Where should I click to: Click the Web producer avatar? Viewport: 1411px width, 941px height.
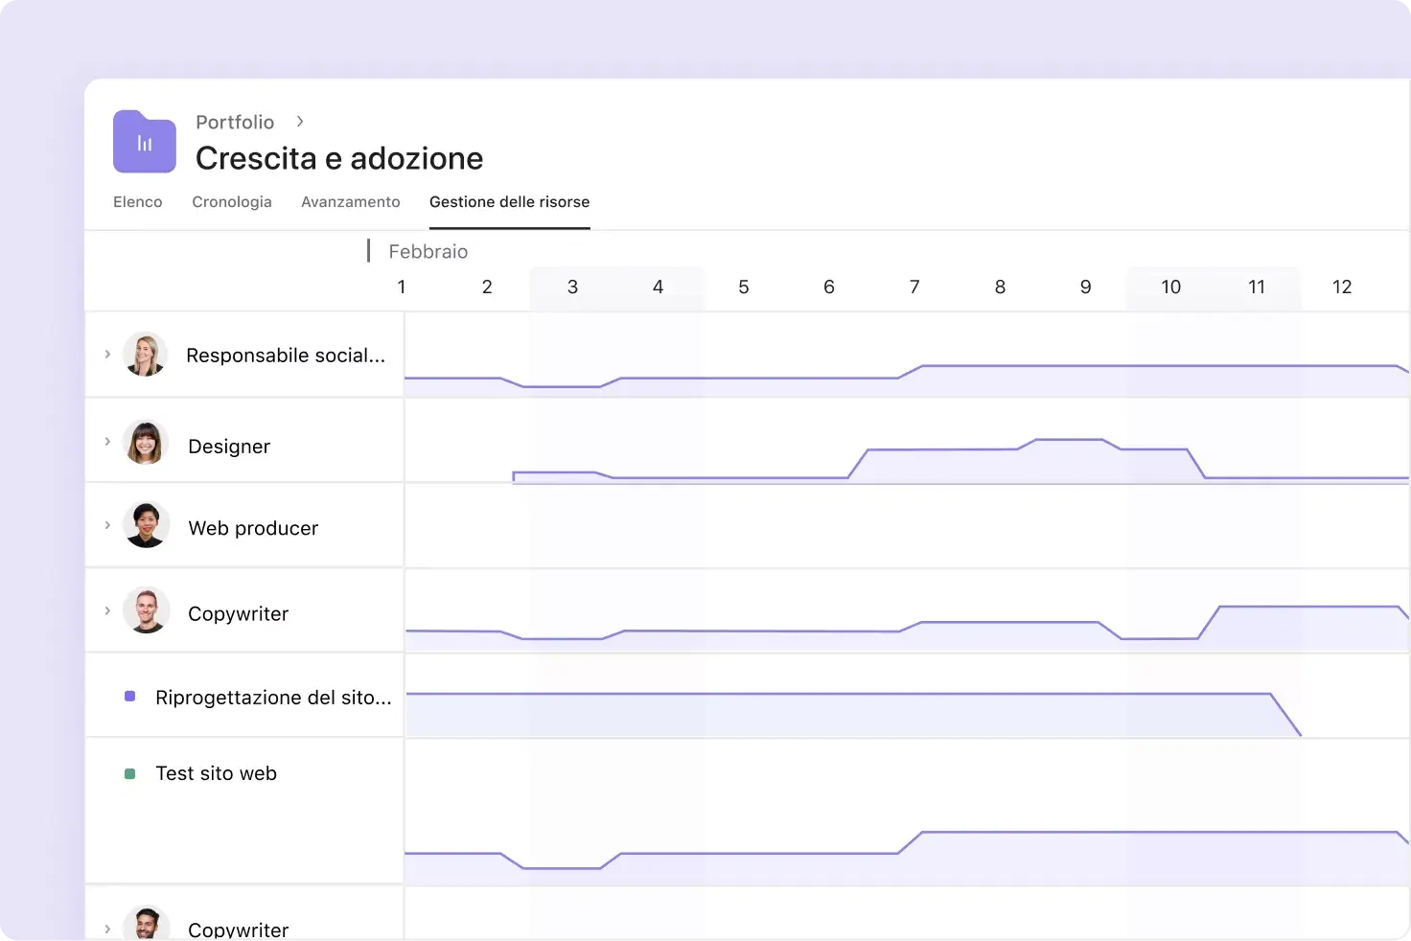point(146,524)
